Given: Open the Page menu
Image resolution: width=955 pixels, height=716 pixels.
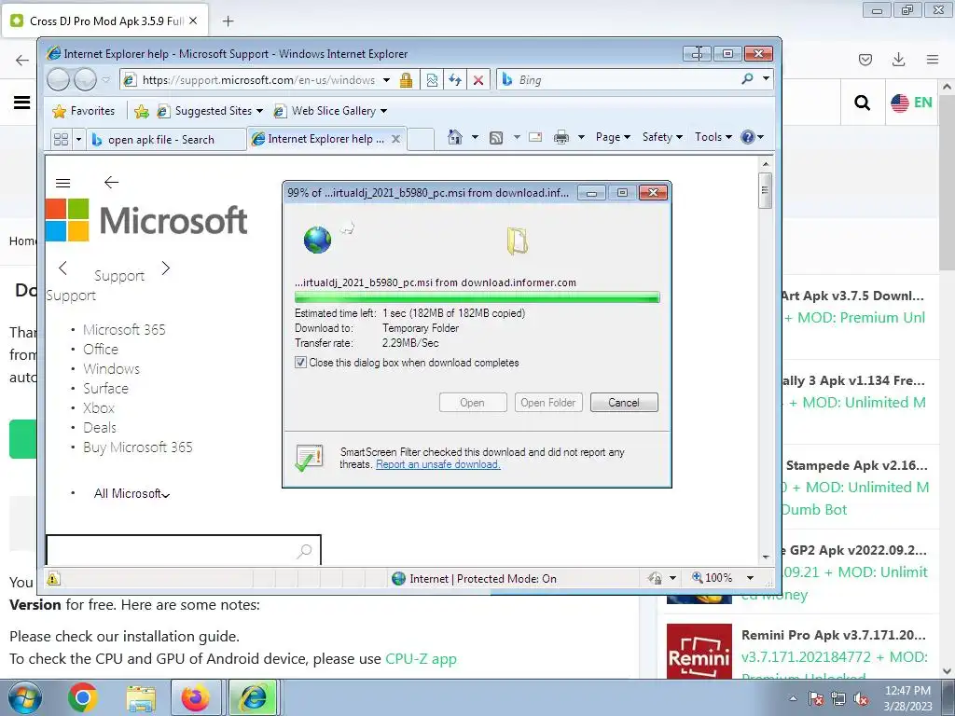Looking at the screenshot, I should pos(613,137).
